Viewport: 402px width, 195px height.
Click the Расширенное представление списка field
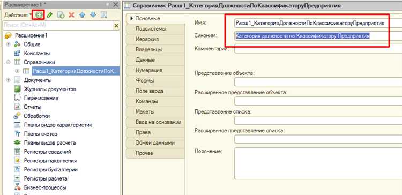click(x=318, y=140)
